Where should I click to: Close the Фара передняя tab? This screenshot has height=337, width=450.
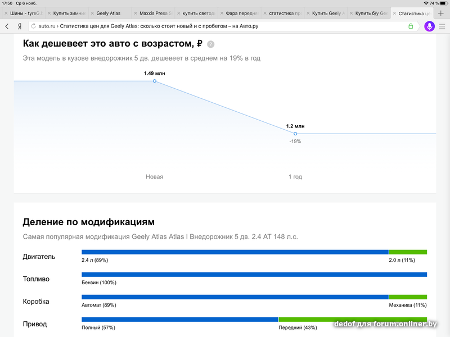pyautogui.click(x=222, y=13)
